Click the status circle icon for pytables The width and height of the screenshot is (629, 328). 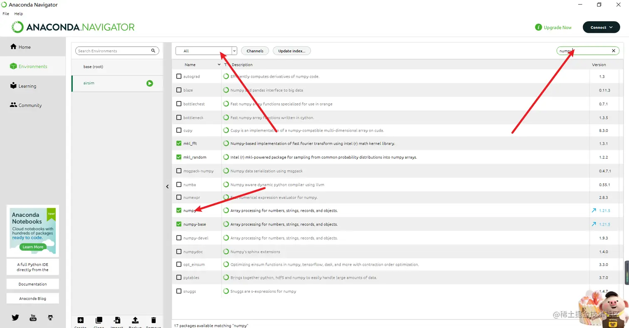tap(226, 277)
